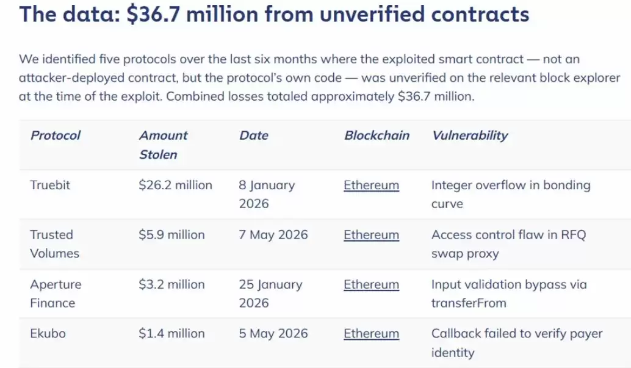631x368 pixels.
Task: Click the Blockchain column header
Action: click(377, 135)
